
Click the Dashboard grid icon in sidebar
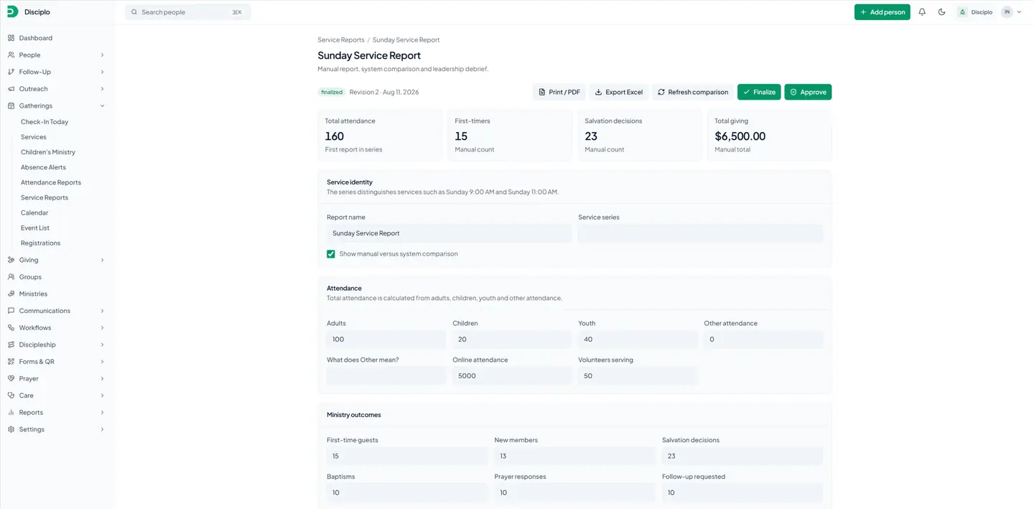coord(11,38)
